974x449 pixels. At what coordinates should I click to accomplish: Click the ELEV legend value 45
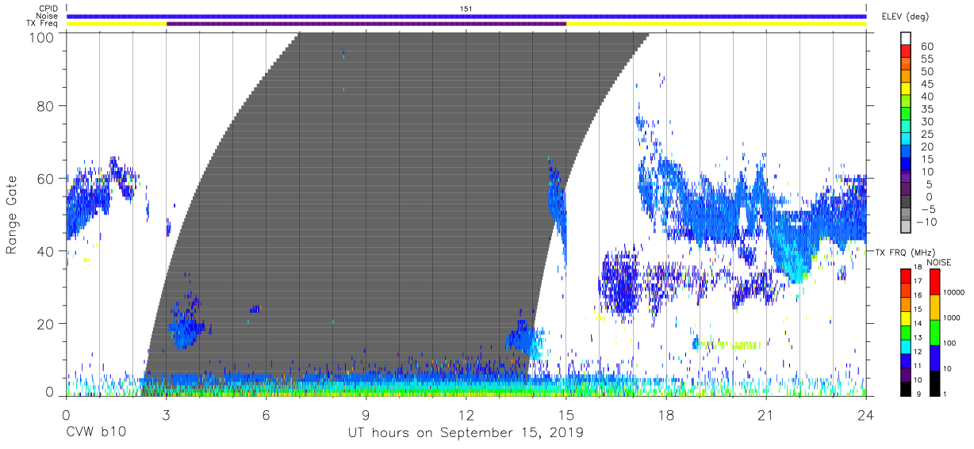(927, 84)
